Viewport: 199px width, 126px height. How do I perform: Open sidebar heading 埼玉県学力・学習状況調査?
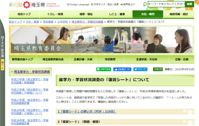click(x=32, y=72)
